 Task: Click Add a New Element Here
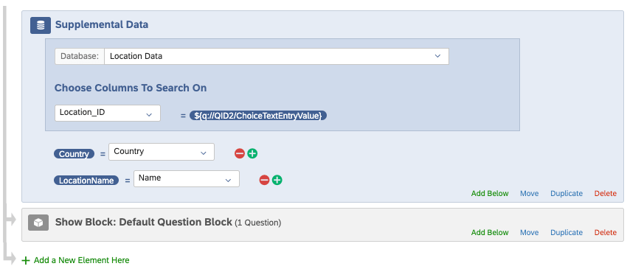(82, 260)
